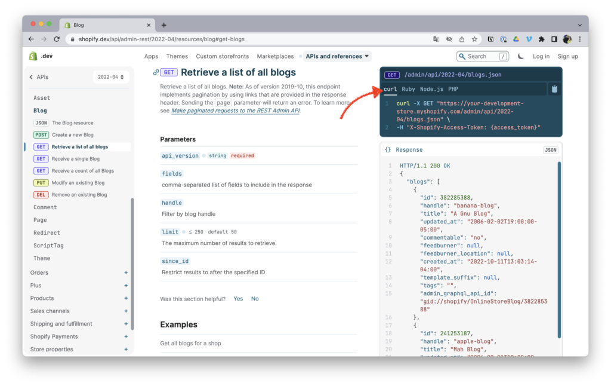Image resolution: width=611 pixels, height=386 pixels.
Task: Open Receive a single Blog sidebar item
Action: (x=76, y=159)
